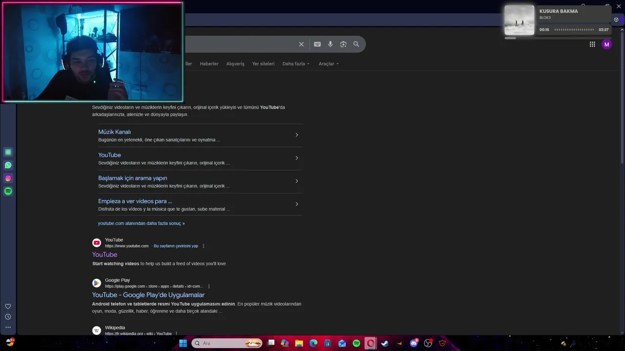This screenshot has width=625, height=351.
Task: Open the Google Play result options menu
Action: point(209,287)
